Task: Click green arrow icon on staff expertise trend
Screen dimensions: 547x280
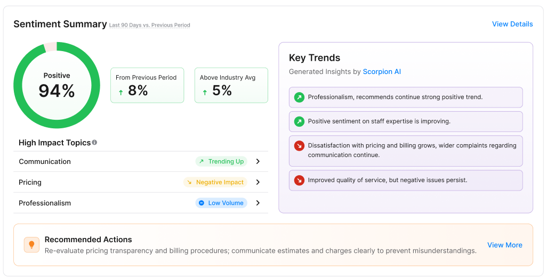Action: point(299,121)
